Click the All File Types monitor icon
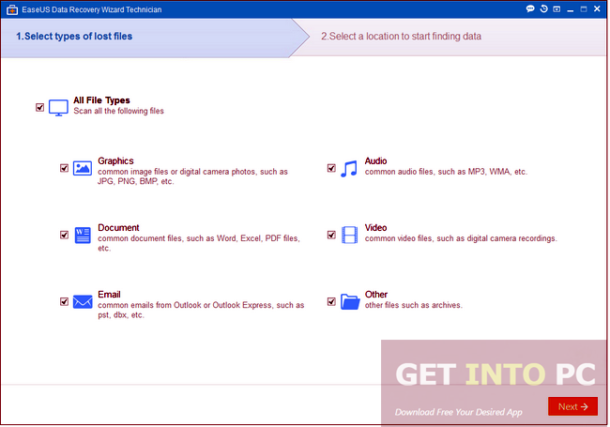This screenshot has width=610, height=427. 58,108
